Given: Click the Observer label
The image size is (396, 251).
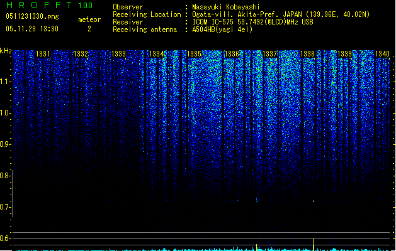Looking at the screenshot, I should [x=128, y=7].
